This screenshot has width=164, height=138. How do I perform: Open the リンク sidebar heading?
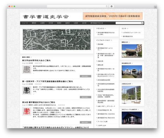(124, 28)
